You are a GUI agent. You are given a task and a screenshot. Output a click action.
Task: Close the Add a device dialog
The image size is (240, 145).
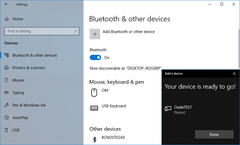click(x=234, y=74)
